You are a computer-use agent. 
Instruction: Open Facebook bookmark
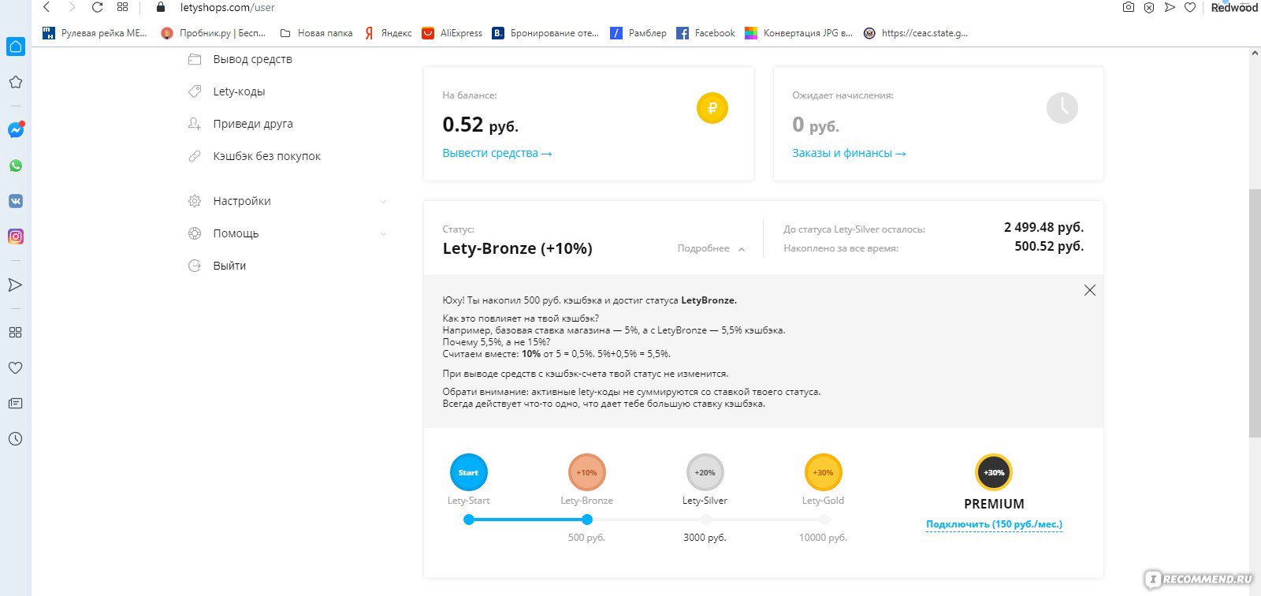(x=705, y=33)
